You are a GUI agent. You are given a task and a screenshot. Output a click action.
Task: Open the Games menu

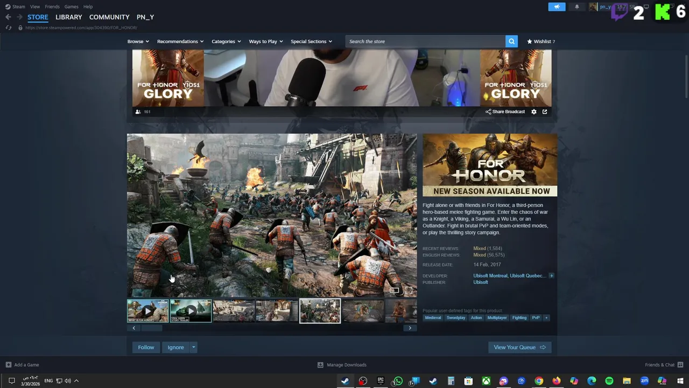click(71, 6)
